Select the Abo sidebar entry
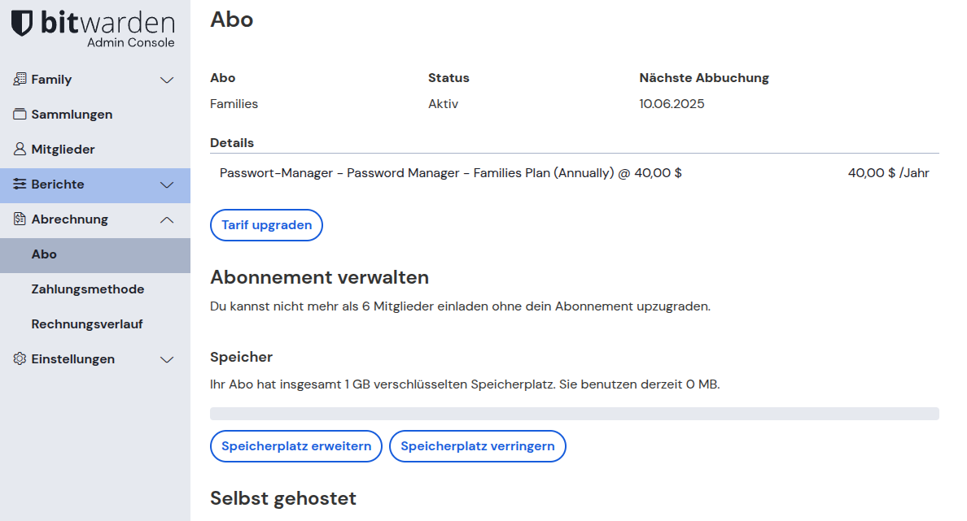Image resolution: width=967 pixels, height=521 pixels. (95, 255)
